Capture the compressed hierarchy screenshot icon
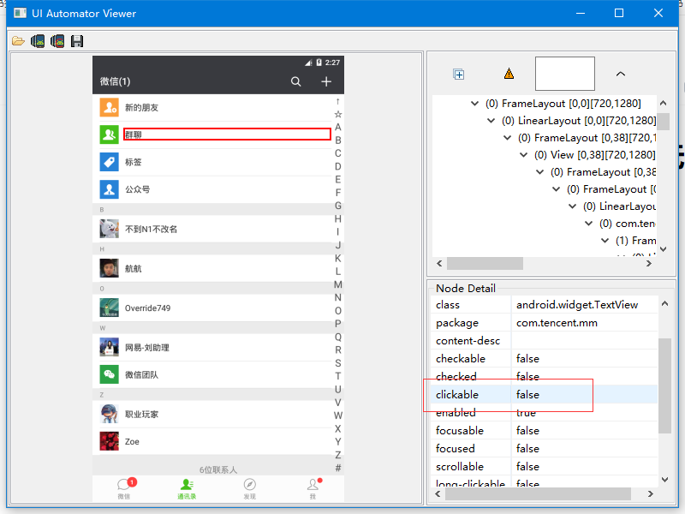This screenshot has width=685, height=514. click(57, 41)
